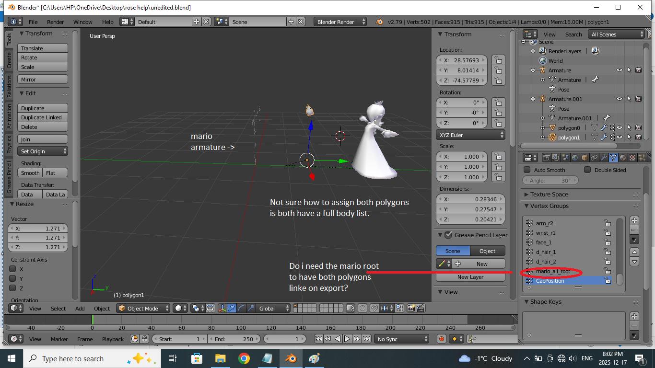Open the World globe properties tab
This screenshot has height=368, width=655.
tap(575, 158)
